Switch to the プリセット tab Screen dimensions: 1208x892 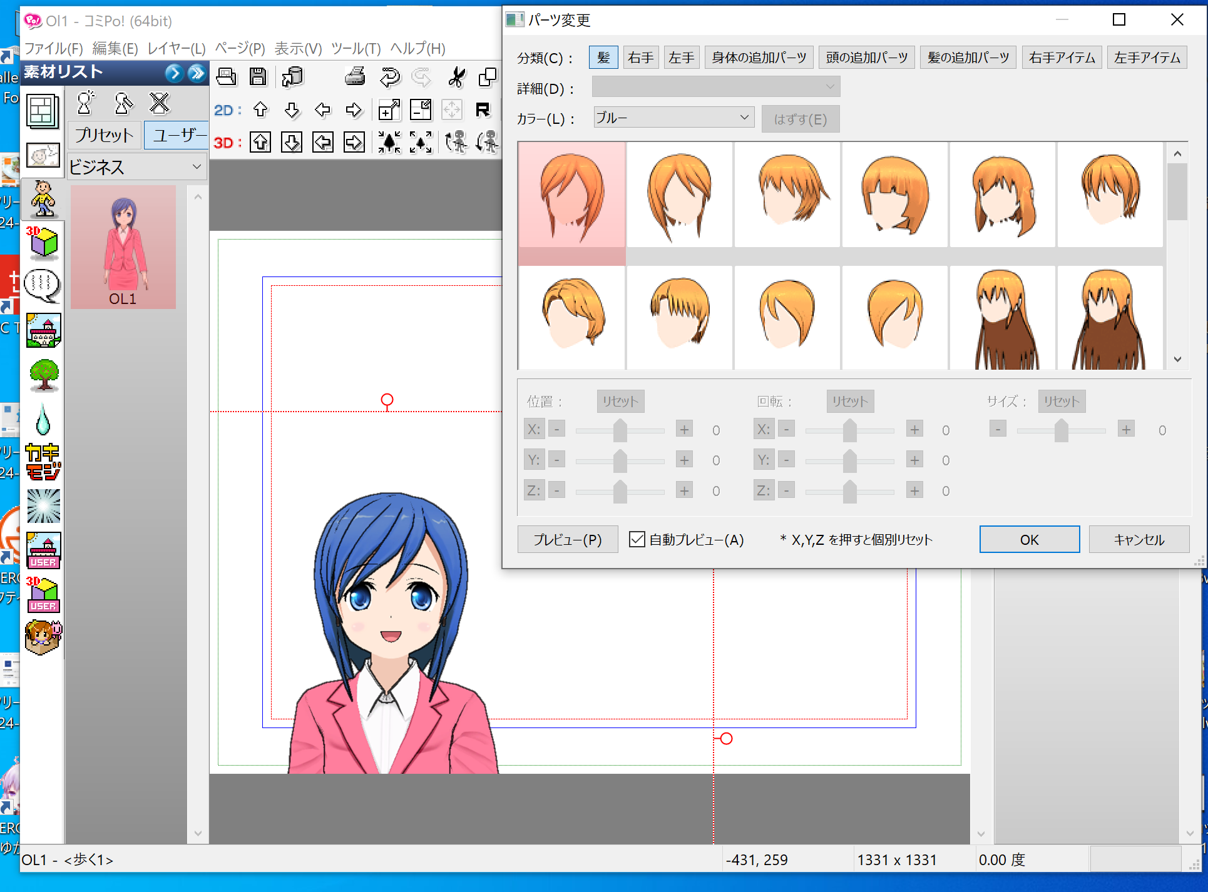pyautogui.click(x=104, y=135)
